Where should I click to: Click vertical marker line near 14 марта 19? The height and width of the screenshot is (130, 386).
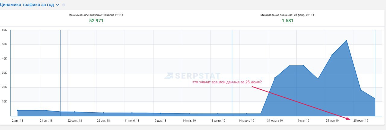[232, 73]
